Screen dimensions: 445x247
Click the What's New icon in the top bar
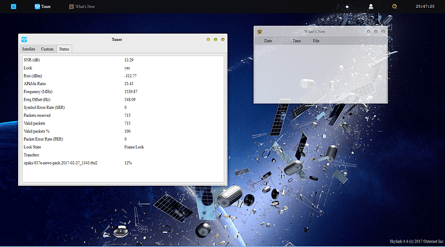[72, 6]
